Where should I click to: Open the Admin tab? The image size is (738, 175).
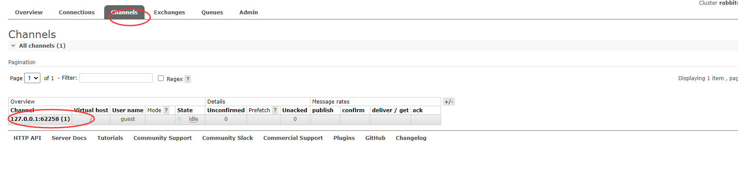(249, 12)
